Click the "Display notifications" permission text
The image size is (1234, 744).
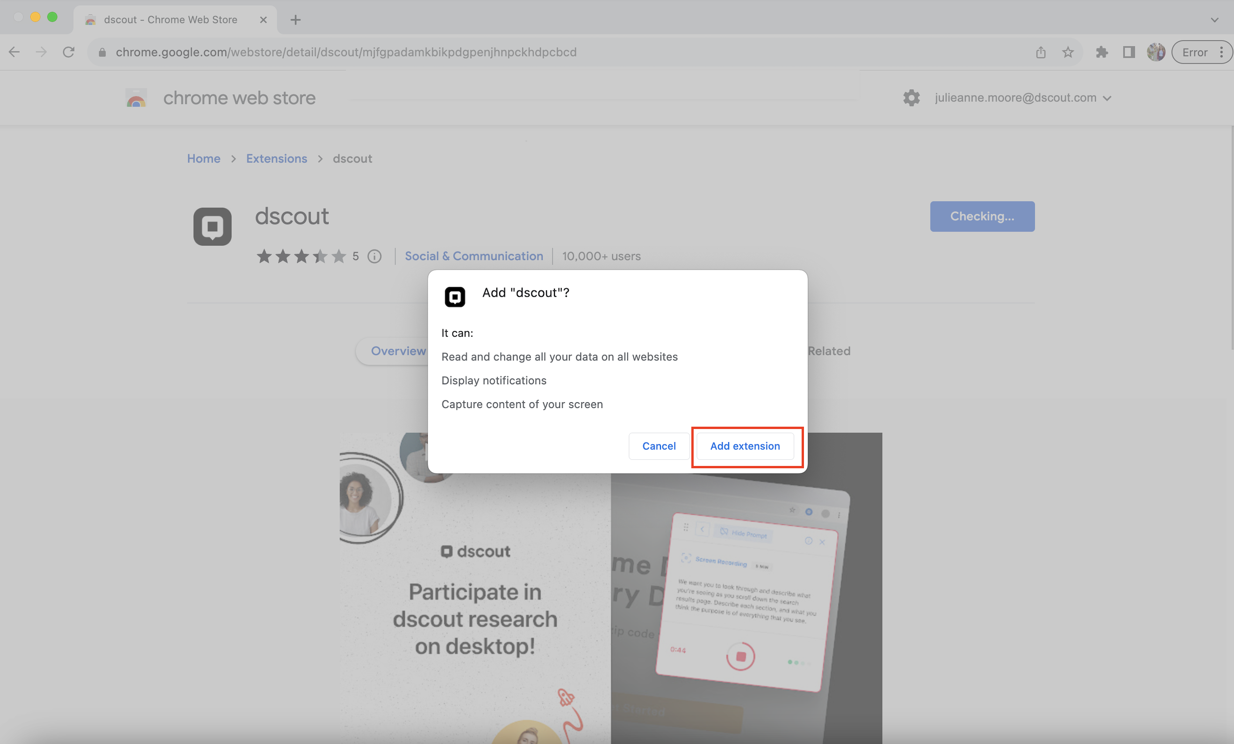[x=494, y=380]
